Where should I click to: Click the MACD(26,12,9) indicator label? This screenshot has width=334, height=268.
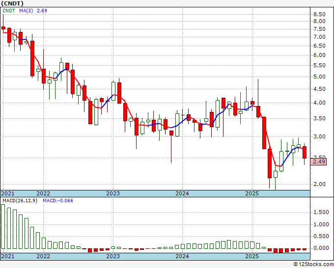pyautogui.click(x=20, y=201)
